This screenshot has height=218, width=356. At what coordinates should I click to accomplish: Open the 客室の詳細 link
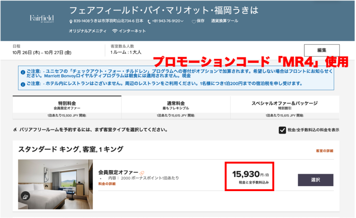point(325,151)
